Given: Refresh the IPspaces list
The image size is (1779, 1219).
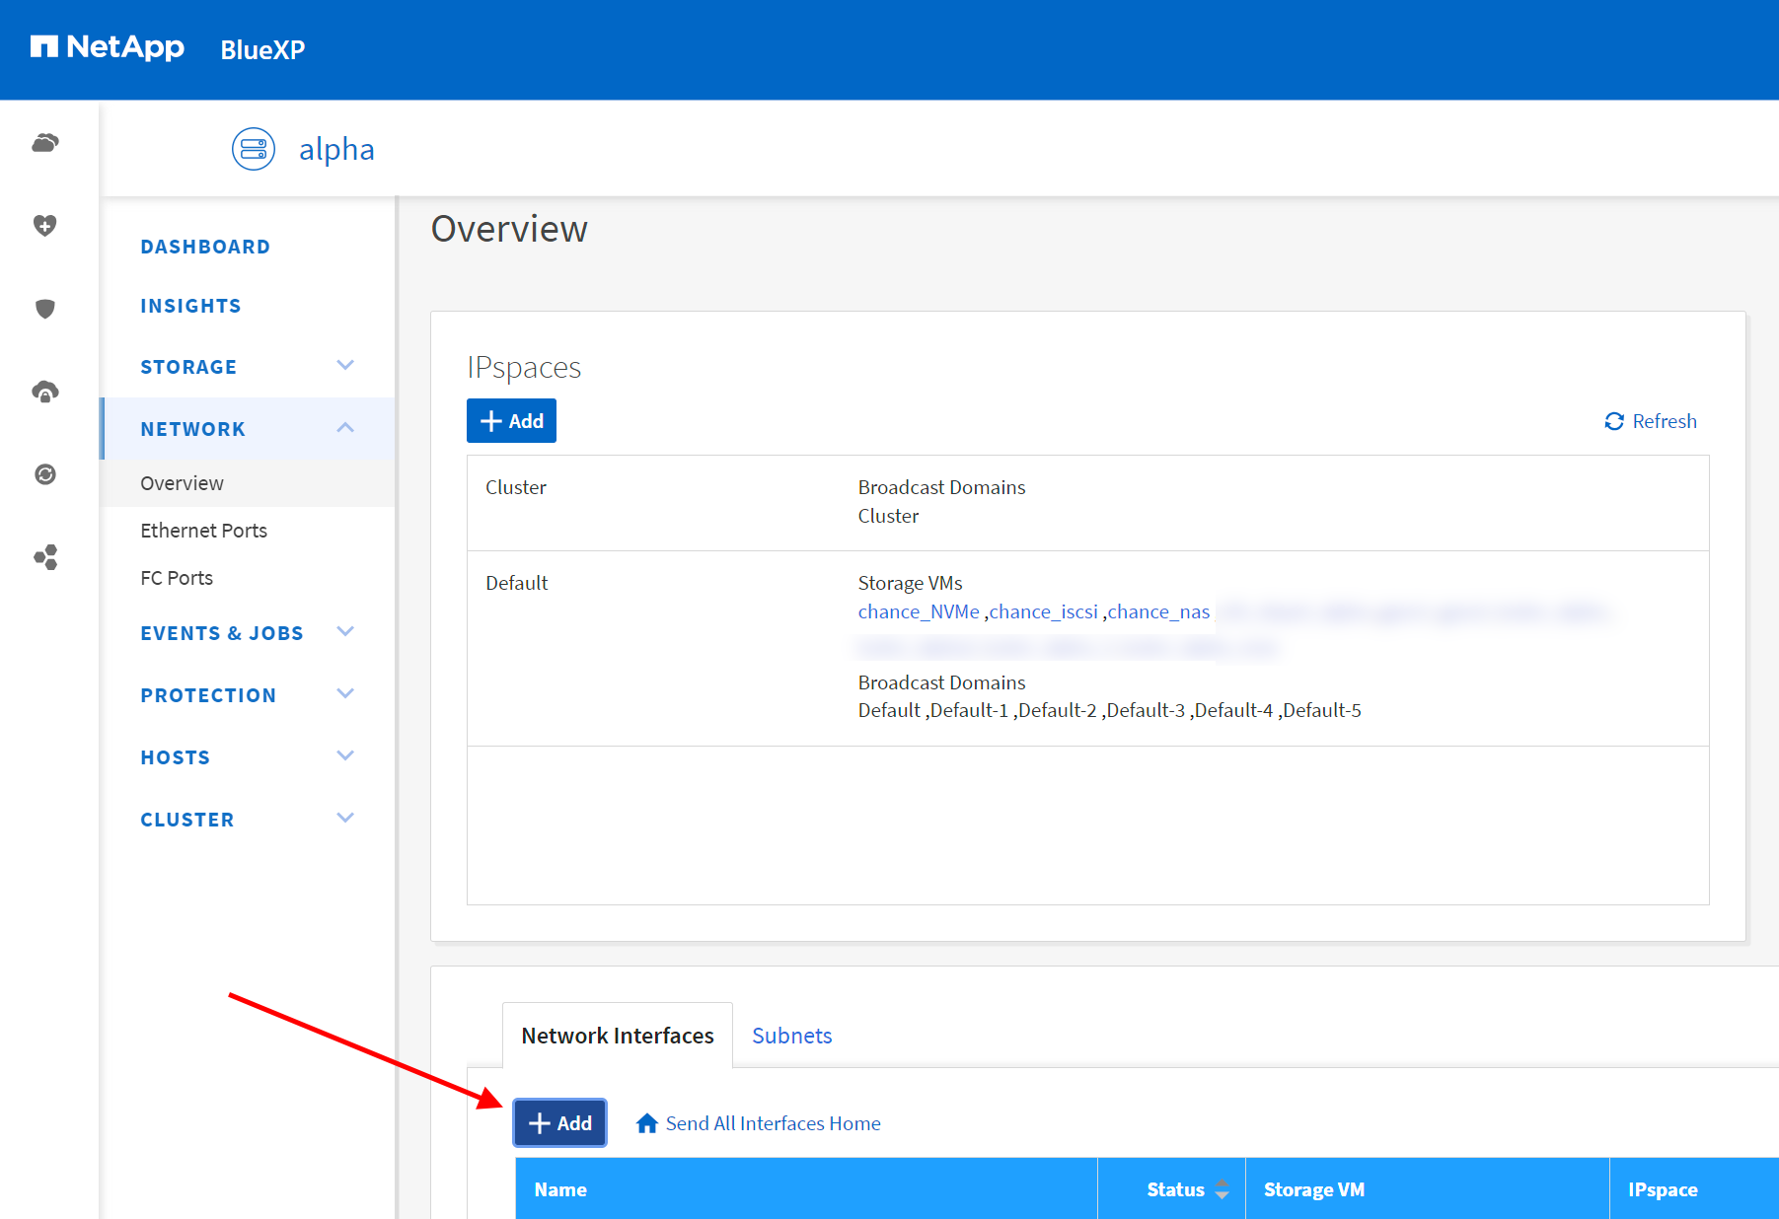Looking at the screenshot, I should [1651, 421].
